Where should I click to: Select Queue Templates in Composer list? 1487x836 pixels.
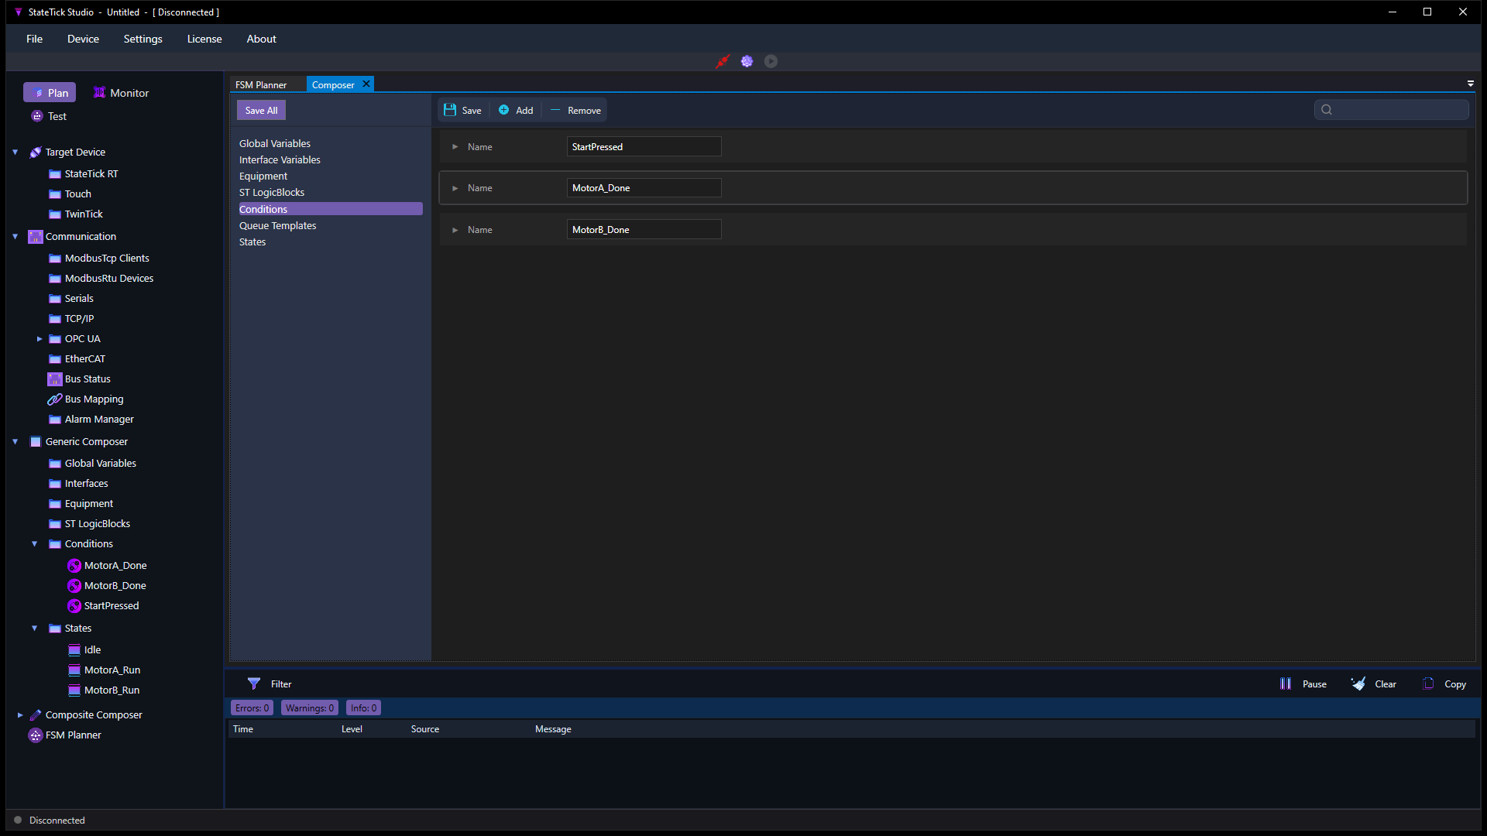(277, 226)
